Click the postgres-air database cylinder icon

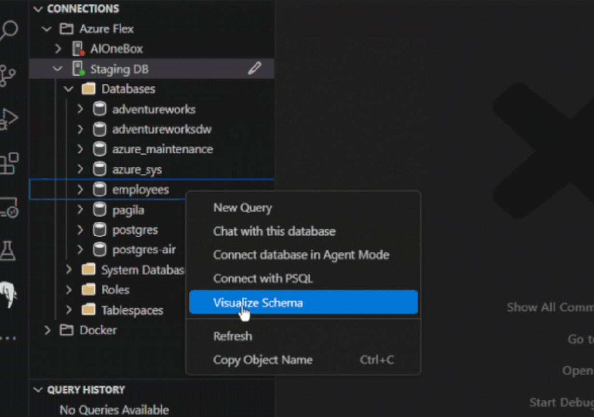point(99,250)
